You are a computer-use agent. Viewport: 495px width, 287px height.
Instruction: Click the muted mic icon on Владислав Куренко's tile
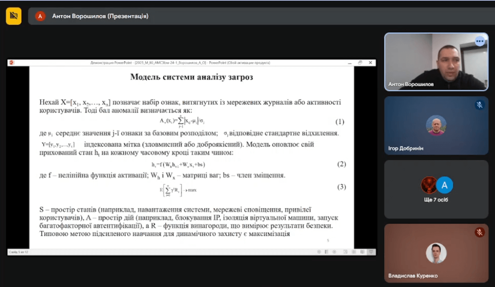[x=479, y=232]
